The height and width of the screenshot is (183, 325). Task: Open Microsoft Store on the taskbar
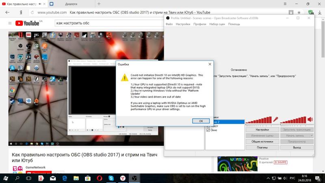[88, 178]
